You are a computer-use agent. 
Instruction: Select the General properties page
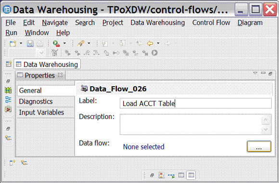click(46, 91)
